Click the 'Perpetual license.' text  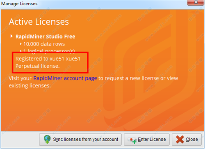[x=37, y=66]
